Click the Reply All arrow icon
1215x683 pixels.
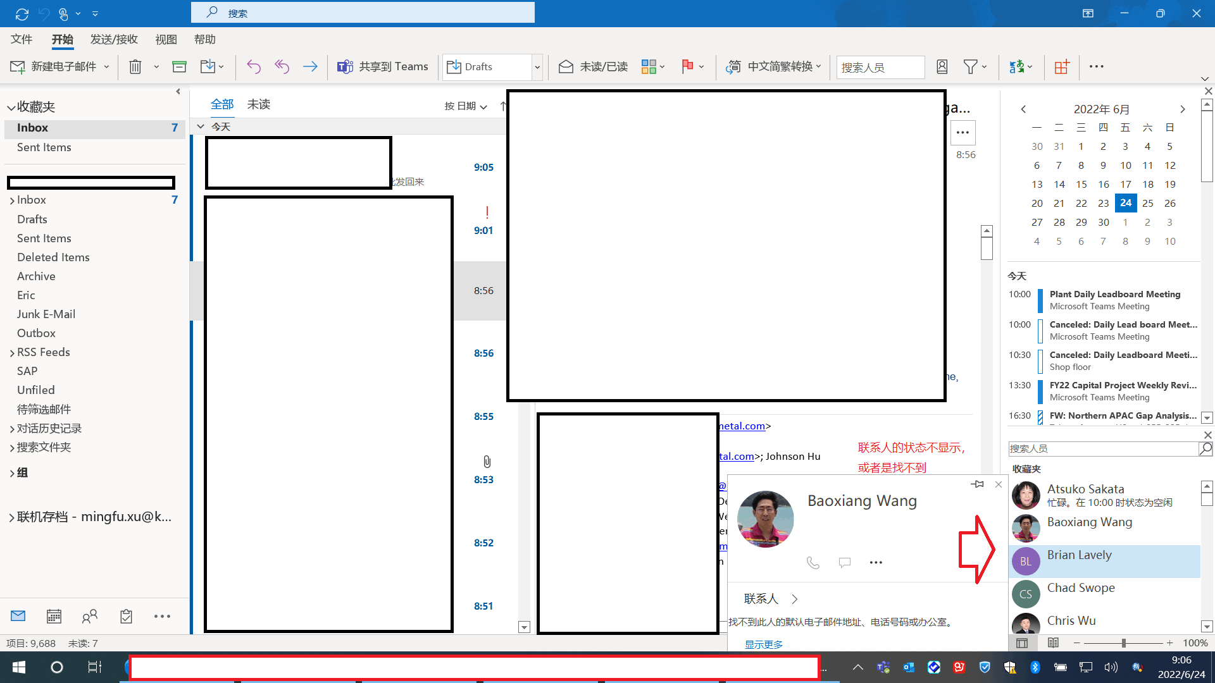click(282, 66)
